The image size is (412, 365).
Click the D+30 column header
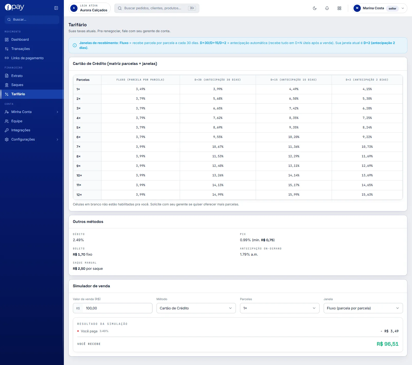click(x=218, y=80)
